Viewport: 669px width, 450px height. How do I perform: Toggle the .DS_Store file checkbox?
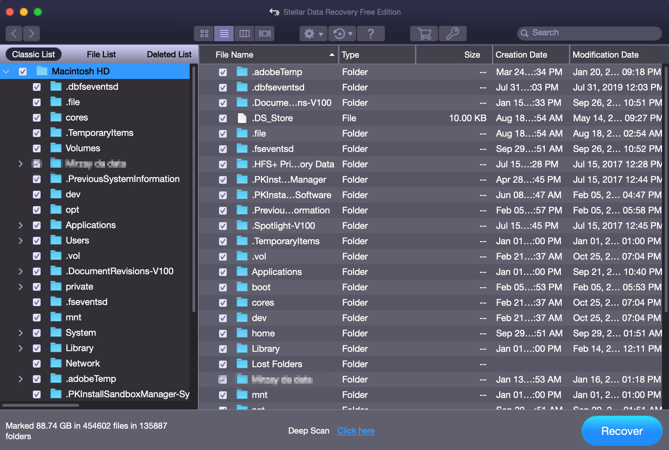(223, 118)
